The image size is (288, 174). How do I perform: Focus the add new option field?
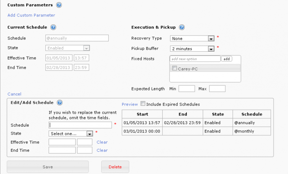coord(195,59)
